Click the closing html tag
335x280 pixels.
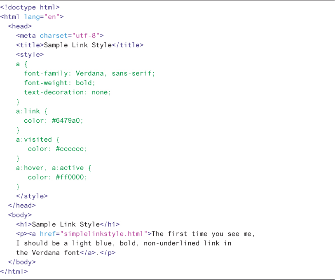pos(14,271)
